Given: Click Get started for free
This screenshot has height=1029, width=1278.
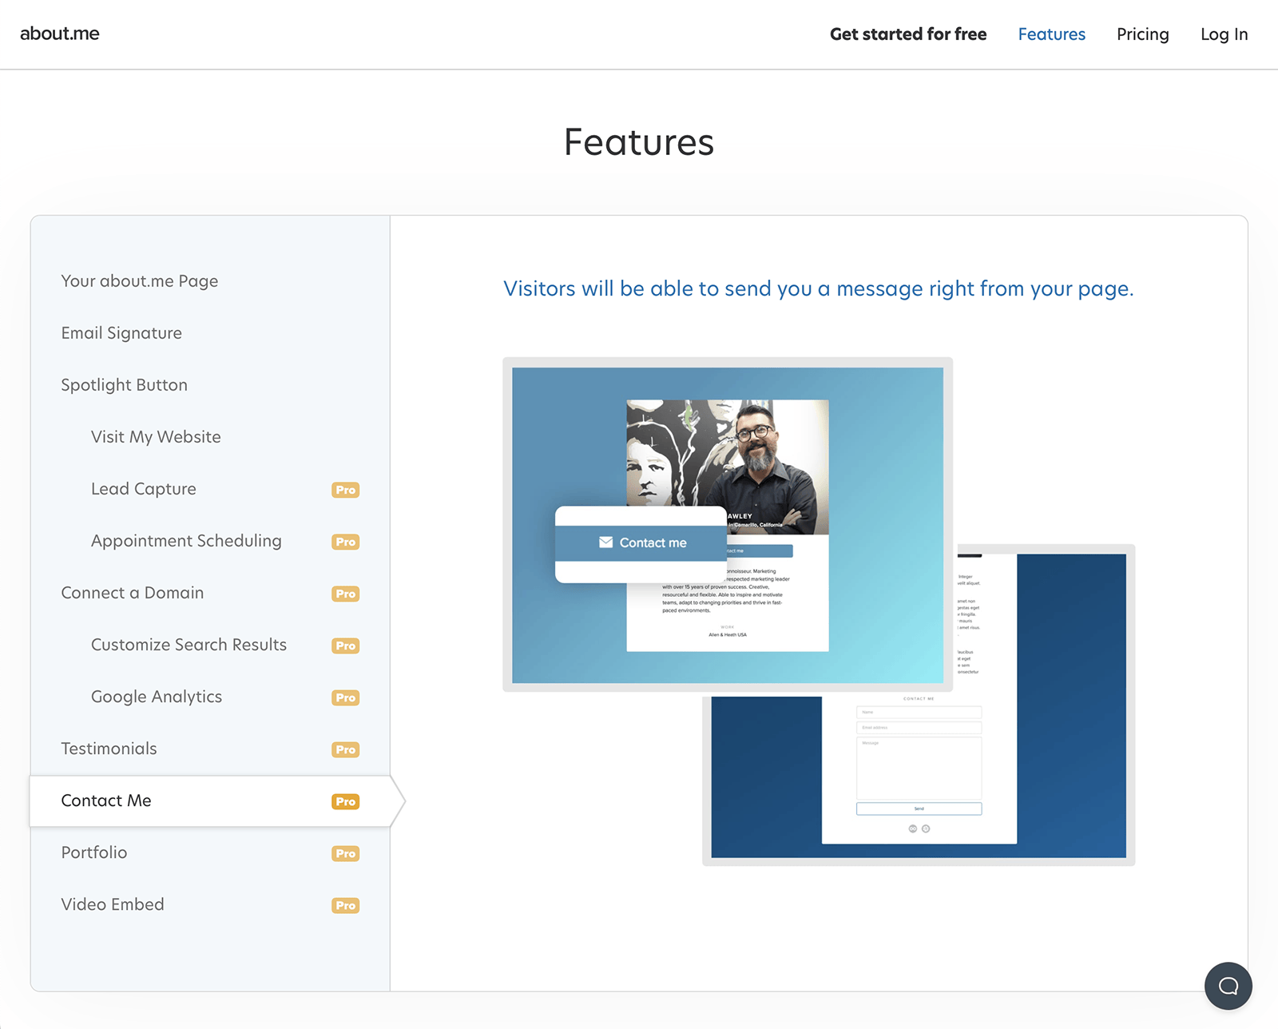Looking at the screenshot, I should pyautogui.click(x=908, y=34).
